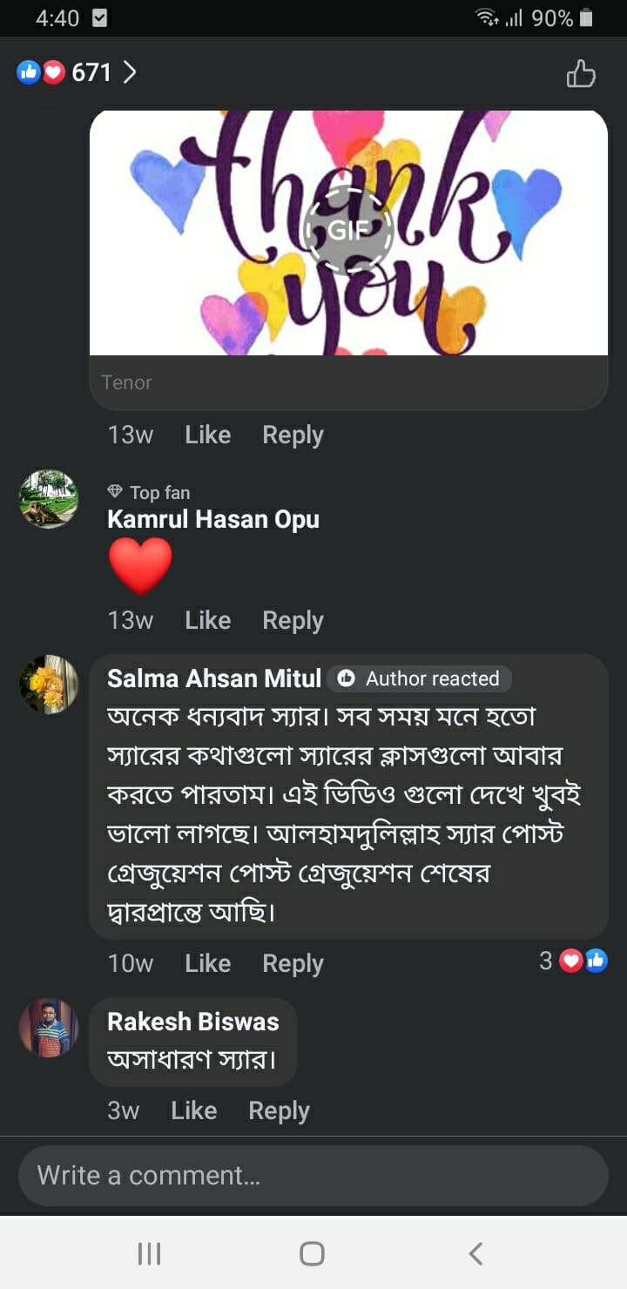Open Android recent apps icon

tap(150, 1253)
